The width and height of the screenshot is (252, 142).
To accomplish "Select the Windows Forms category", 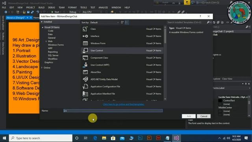I will tap(56, 45).
